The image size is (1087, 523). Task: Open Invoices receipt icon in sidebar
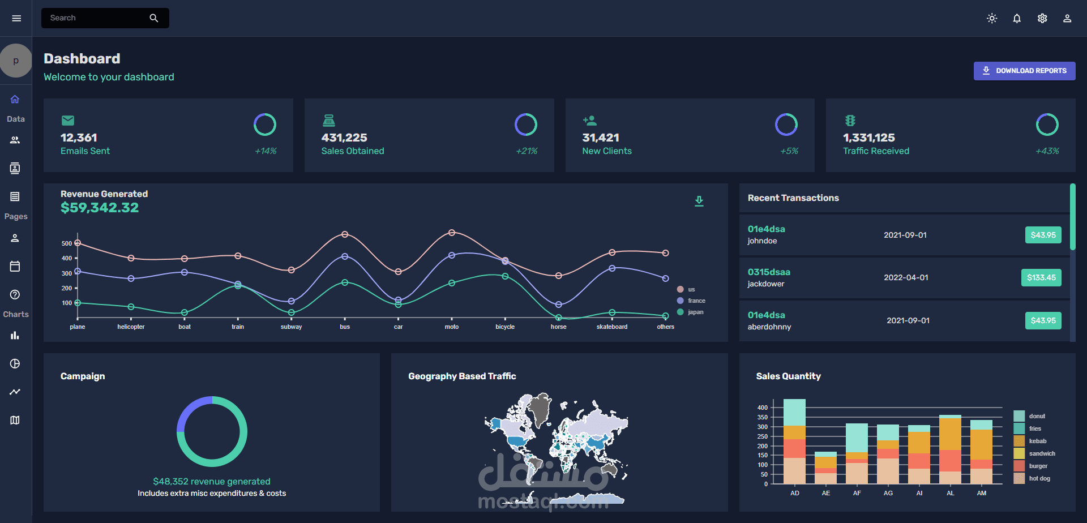point(15,196)
